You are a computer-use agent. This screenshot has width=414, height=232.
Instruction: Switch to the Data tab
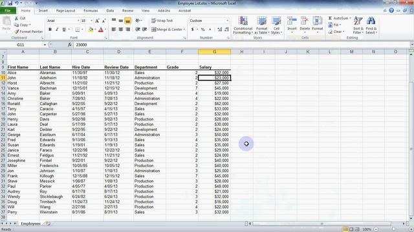(x=110, y=10)
